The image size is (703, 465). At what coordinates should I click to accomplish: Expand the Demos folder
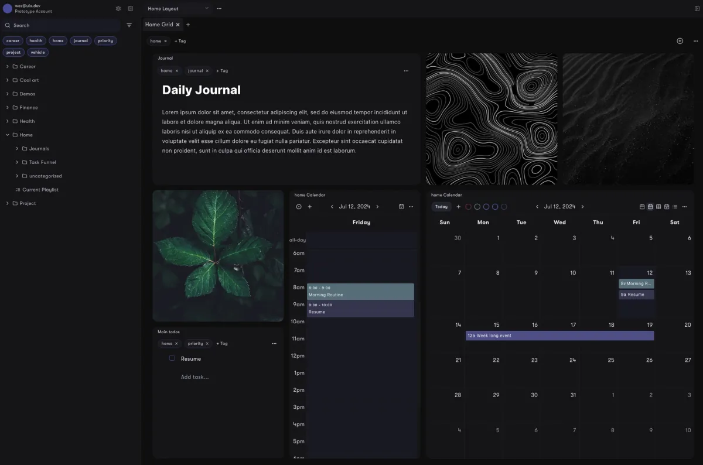(x=8, y=94)
